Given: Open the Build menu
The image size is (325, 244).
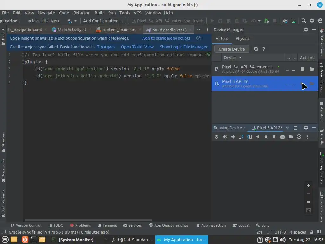Looking at the screenshot, I should (x=99, y=13).
